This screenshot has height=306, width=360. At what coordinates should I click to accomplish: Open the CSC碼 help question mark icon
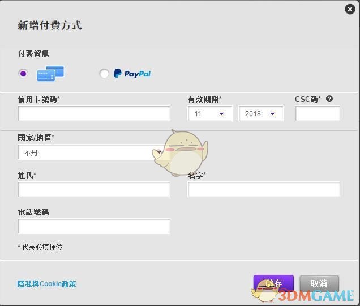point(329,99)
